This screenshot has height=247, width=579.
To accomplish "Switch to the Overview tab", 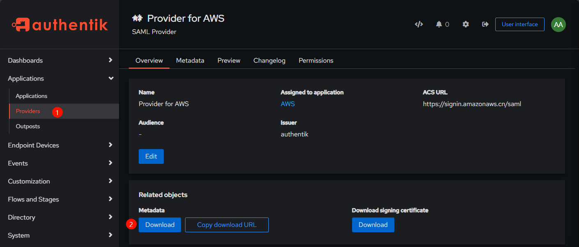I will 149,60.
